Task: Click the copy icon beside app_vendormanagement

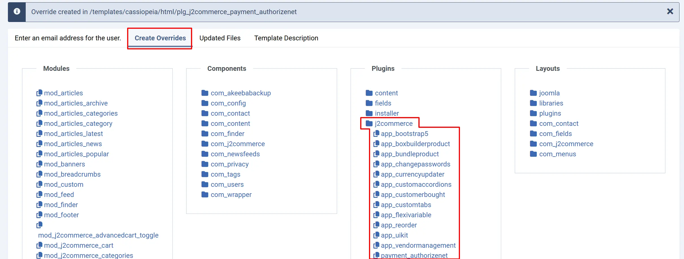Action: point(376,245)
